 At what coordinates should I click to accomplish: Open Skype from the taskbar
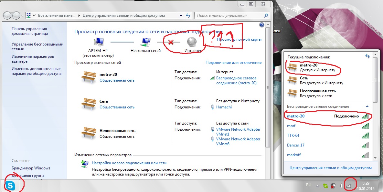(x=10, y=186)
